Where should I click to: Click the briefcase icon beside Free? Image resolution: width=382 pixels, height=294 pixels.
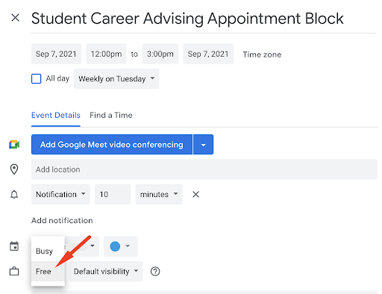coord(14,272)
